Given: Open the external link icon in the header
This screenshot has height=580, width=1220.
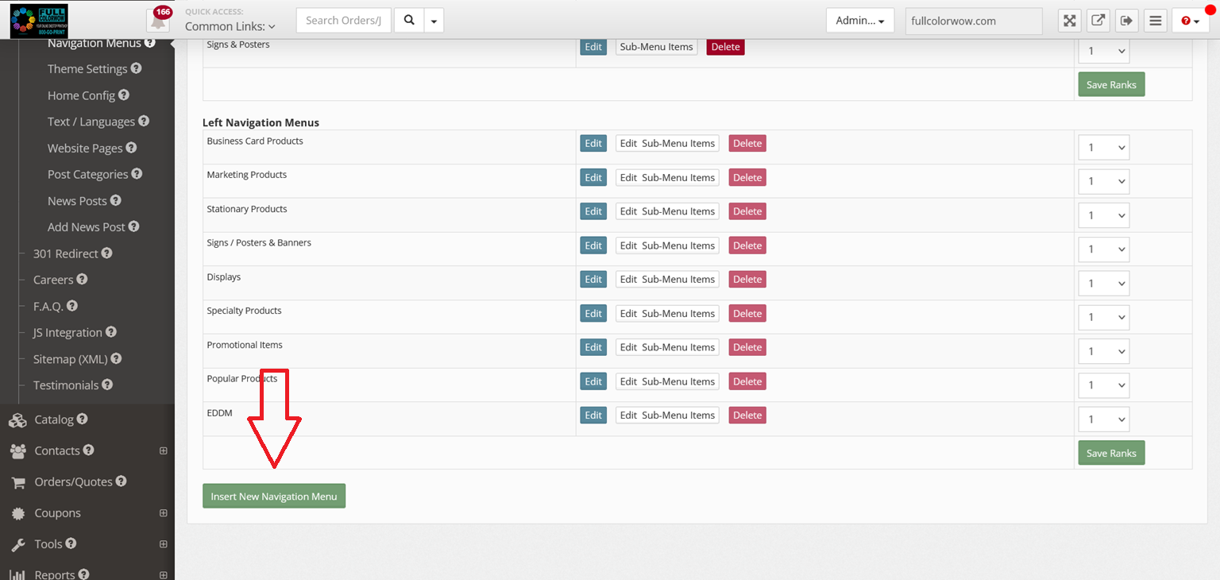Looking at the screenshot, I should 1098,21.
